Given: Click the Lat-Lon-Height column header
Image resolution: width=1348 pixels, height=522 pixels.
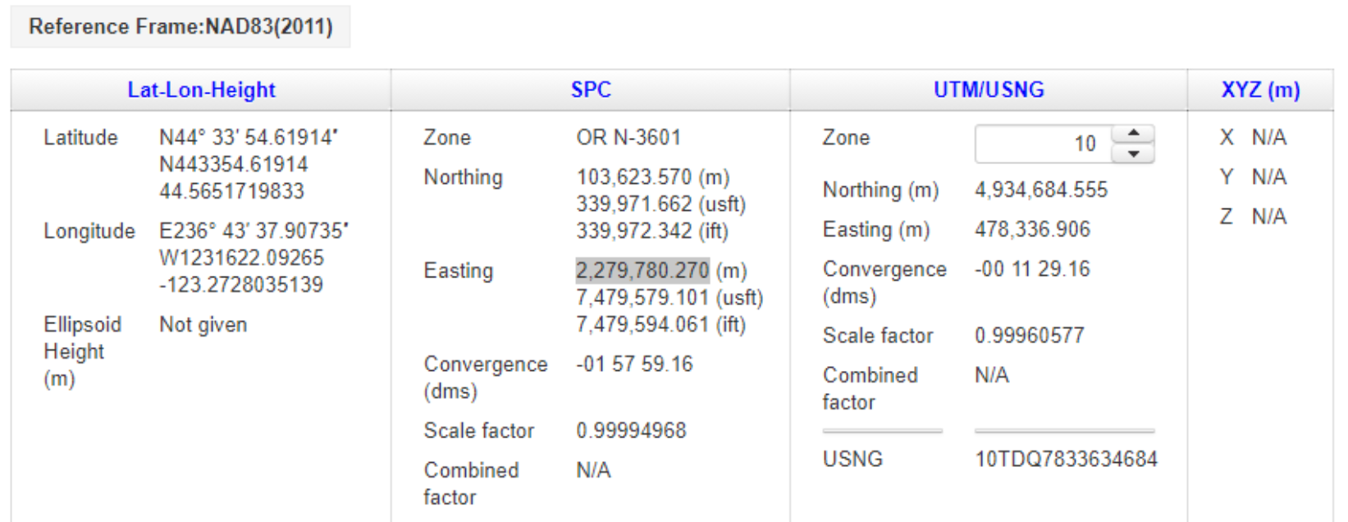Looking at the screenshot, I should (x=202, y=89).
